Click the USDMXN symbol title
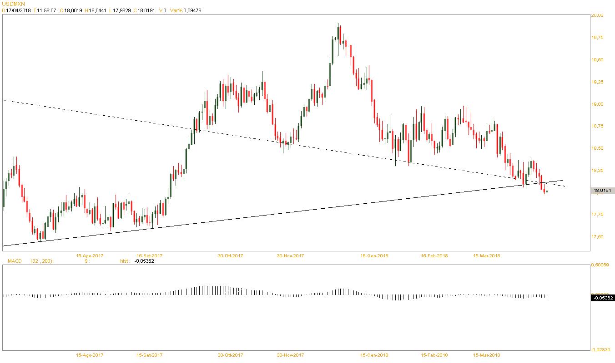 (13, 3)
